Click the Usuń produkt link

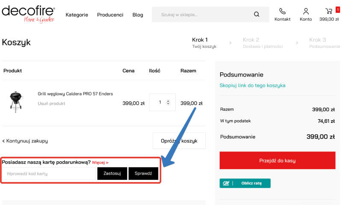tap(51, 104)
